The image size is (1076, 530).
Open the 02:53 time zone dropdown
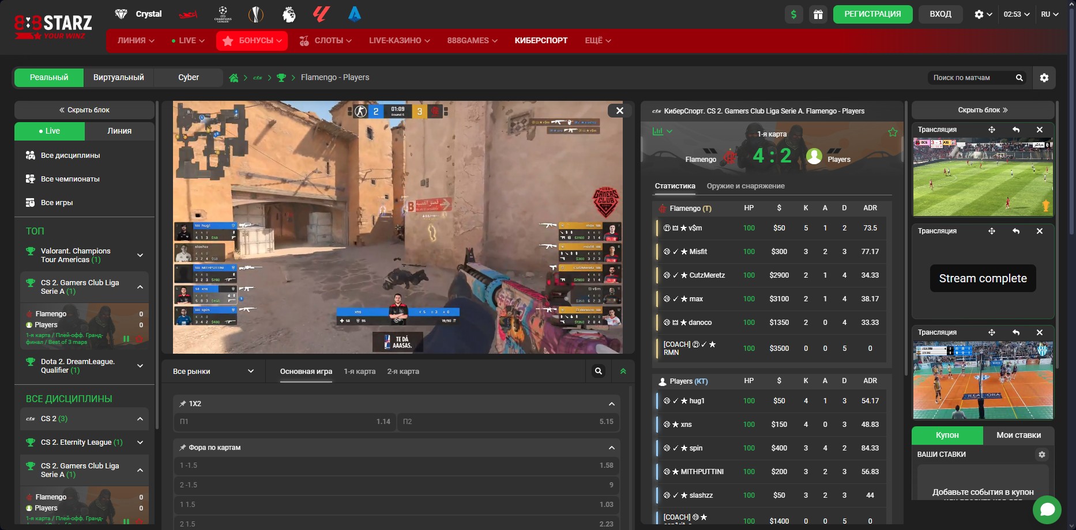[x=1017, y=14]
